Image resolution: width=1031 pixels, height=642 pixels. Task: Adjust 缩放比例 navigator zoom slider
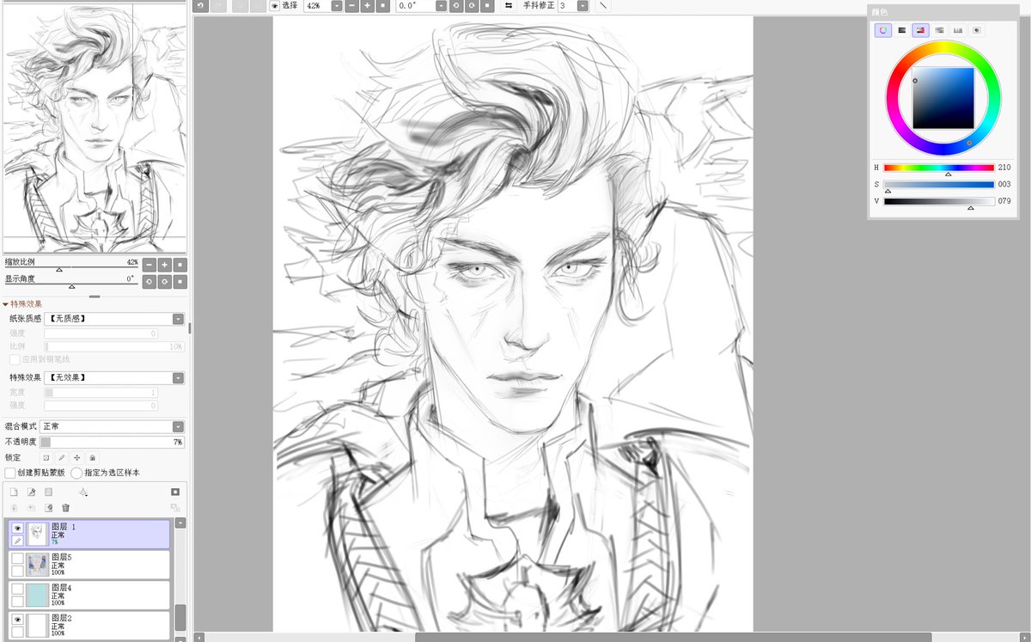[71, 268]
